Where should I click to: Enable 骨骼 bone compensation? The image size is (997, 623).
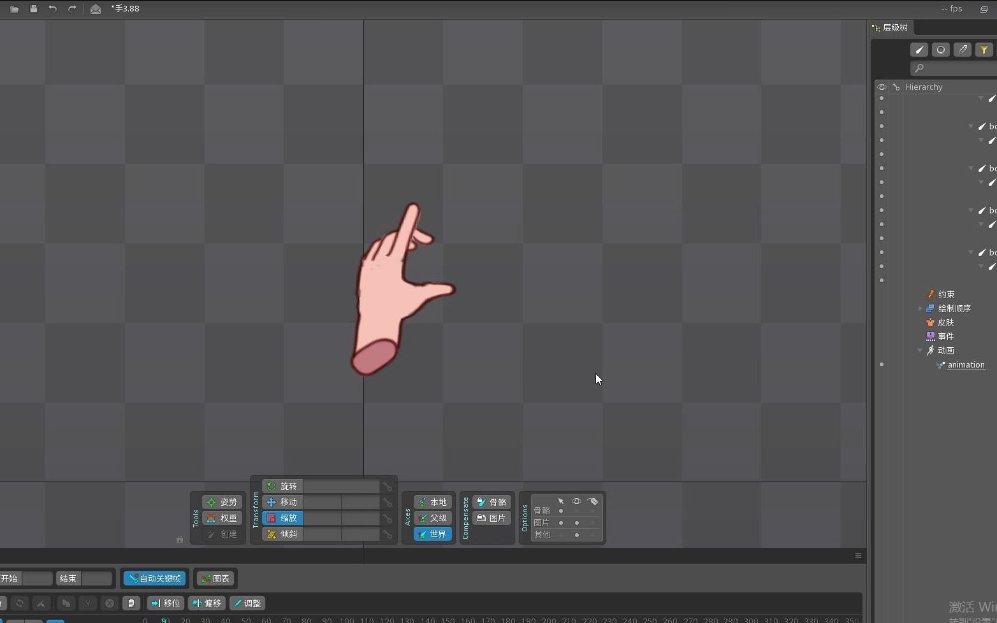pos(491,502)
